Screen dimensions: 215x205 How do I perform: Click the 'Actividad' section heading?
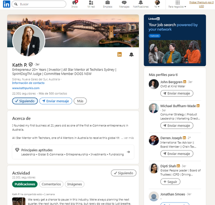(21, 173)
